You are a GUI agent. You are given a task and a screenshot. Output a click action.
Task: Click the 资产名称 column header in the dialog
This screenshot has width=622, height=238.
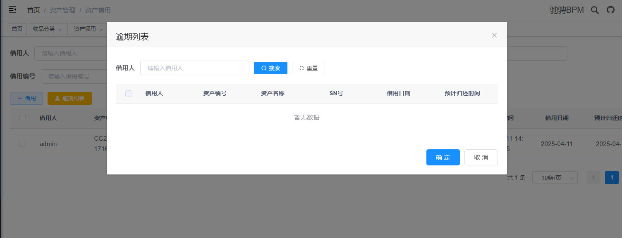[x=273, y=93]
